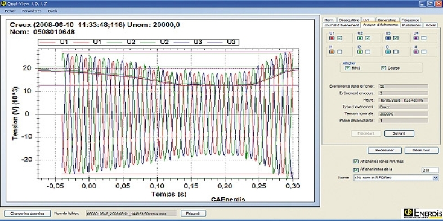The height and width of the screenshot is (221, 443).
Task: Enable the I4 channel checkbox
Action: click(x=424, y=52)
